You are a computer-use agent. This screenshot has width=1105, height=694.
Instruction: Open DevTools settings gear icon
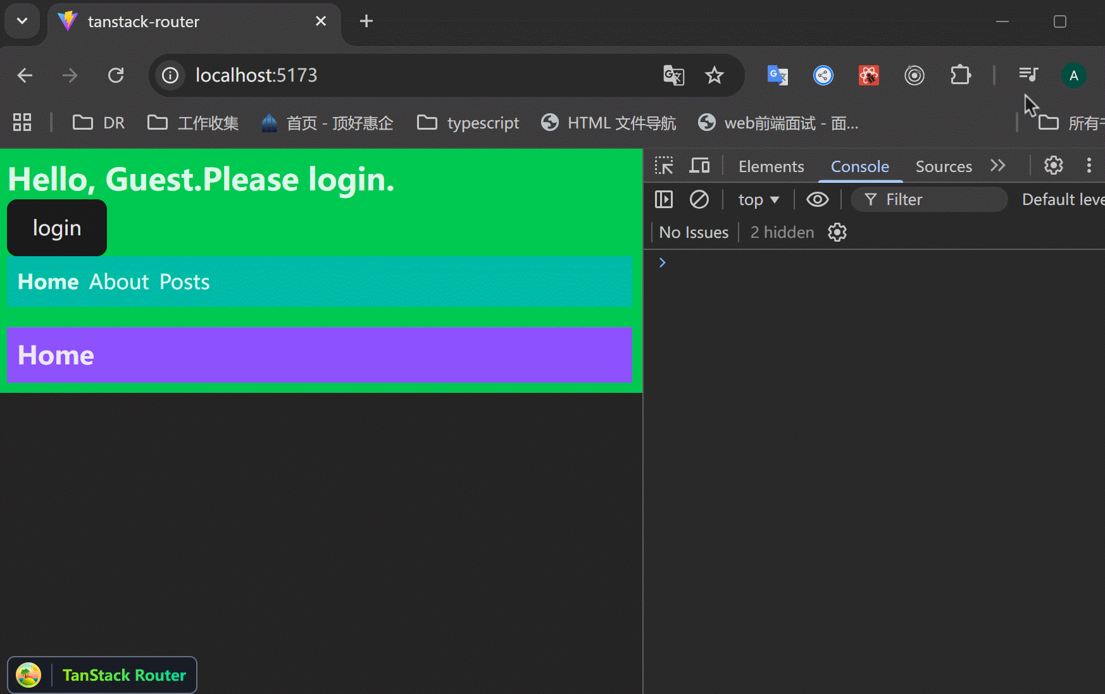coord(1053,166)
